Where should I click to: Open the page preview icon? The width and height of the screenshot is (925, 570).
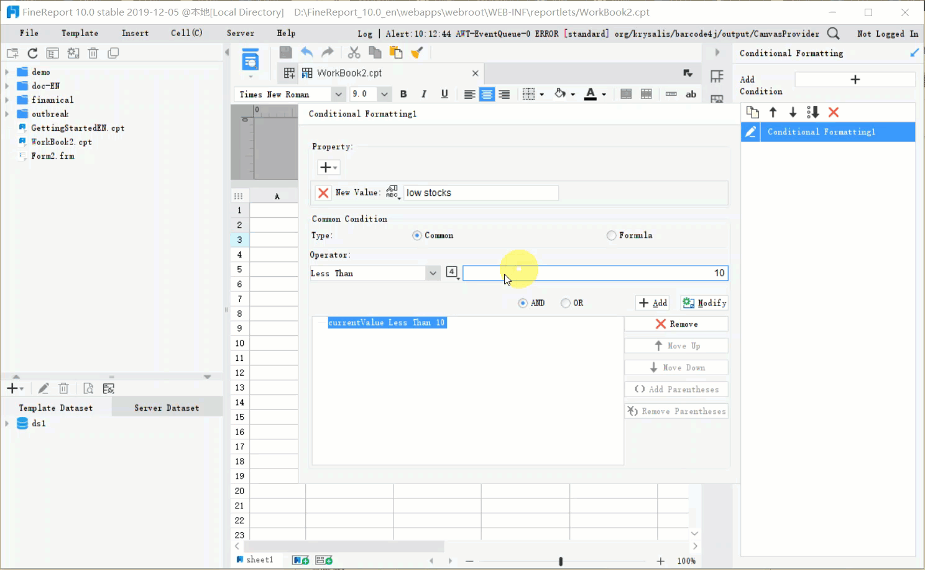tap(251, 61)
